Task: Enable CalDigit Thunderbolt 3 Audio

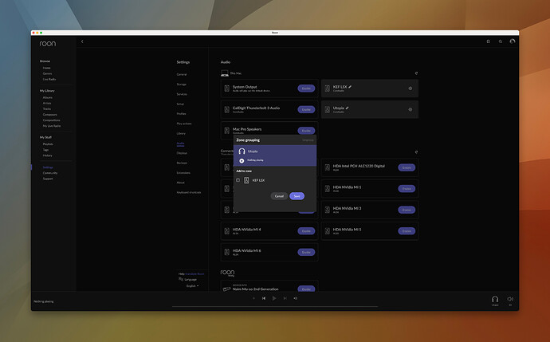Action: [x=306, y=109]
